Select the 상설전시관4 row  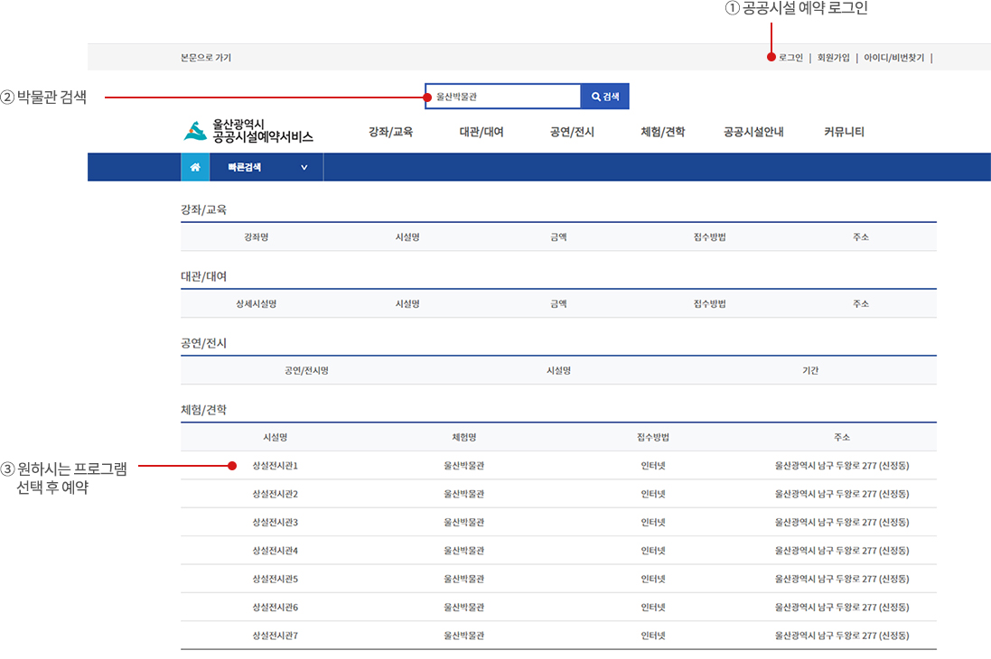pyautogui.click(x=558, y=551)
